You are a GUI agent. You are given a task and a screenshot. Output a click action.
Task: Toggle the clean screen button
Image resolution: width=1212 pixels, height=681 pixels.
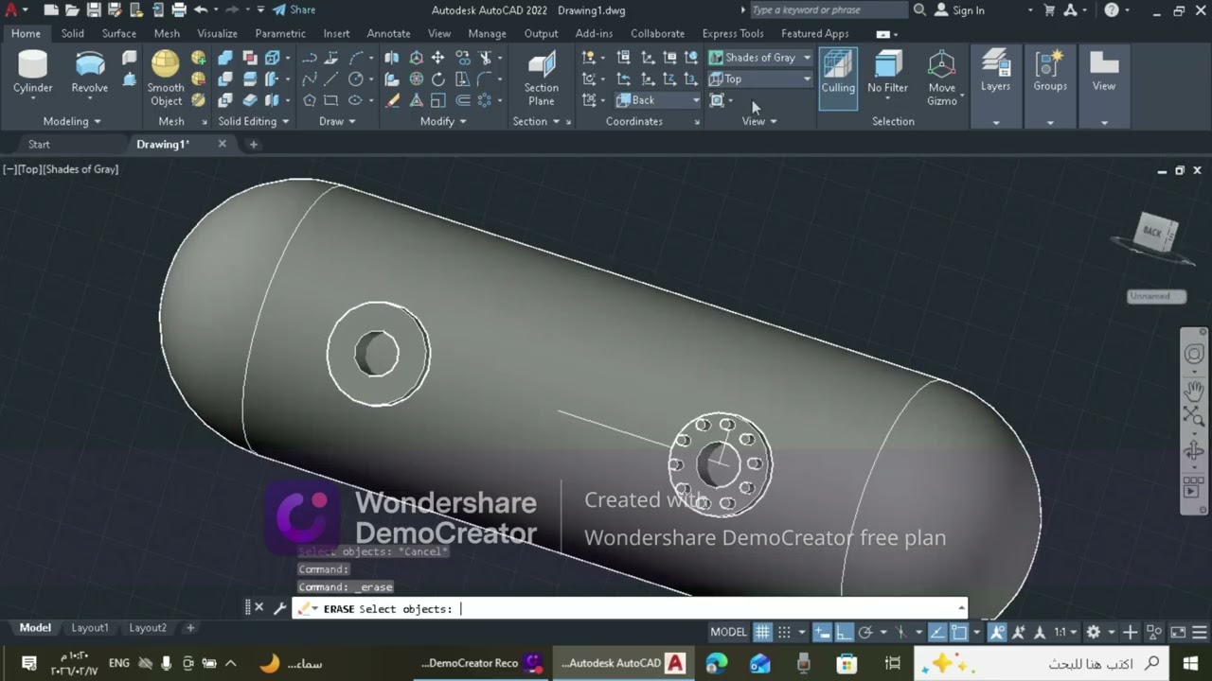coord(1178,632)
